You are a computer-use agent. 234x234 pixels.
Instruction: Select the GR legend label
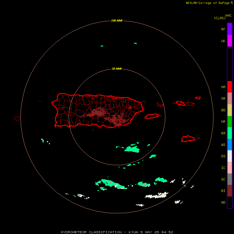[223, 99]
